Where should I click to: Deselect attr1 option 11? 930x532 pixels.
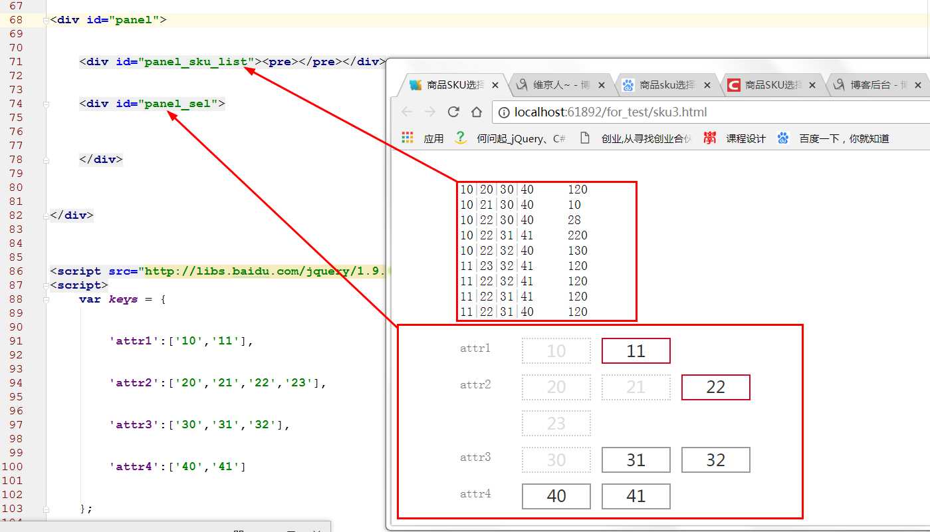pyautogui.click(x=636, y=351)
